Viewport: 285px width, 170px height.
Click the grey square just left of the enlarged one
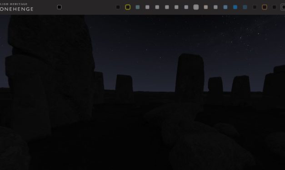pyautogui.click(x=186, y=7)
